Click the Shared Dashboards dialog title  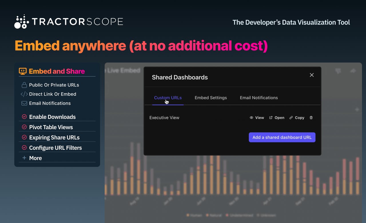[180, 77]
